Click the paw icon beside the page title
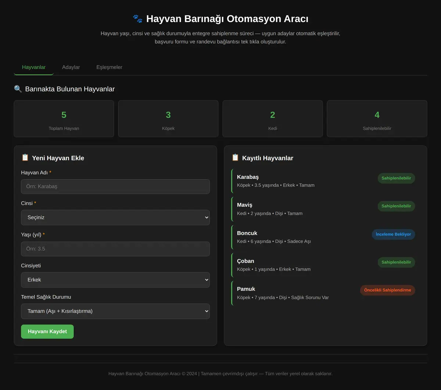 point(137,19)
